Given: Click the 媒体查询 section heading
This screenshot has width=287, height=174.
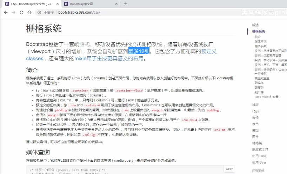Looking at the screenshot, I should pyautogui.click(x=38, y=152).
